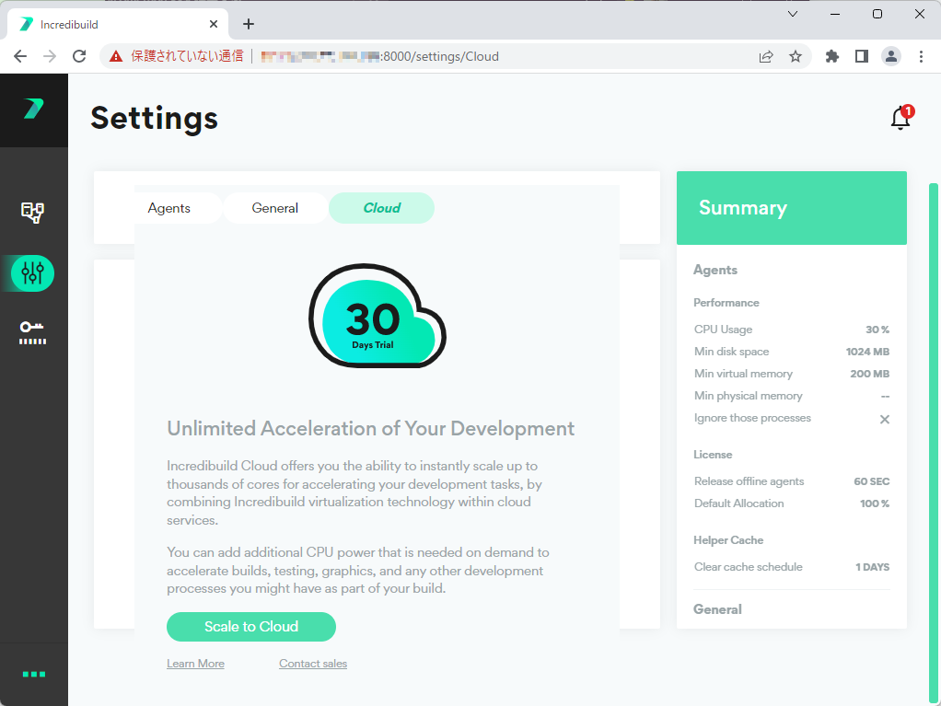Viewport: 941px width, 706px height.
Task: Switch to the Agents tab
Action: click(x=168, y=208)
